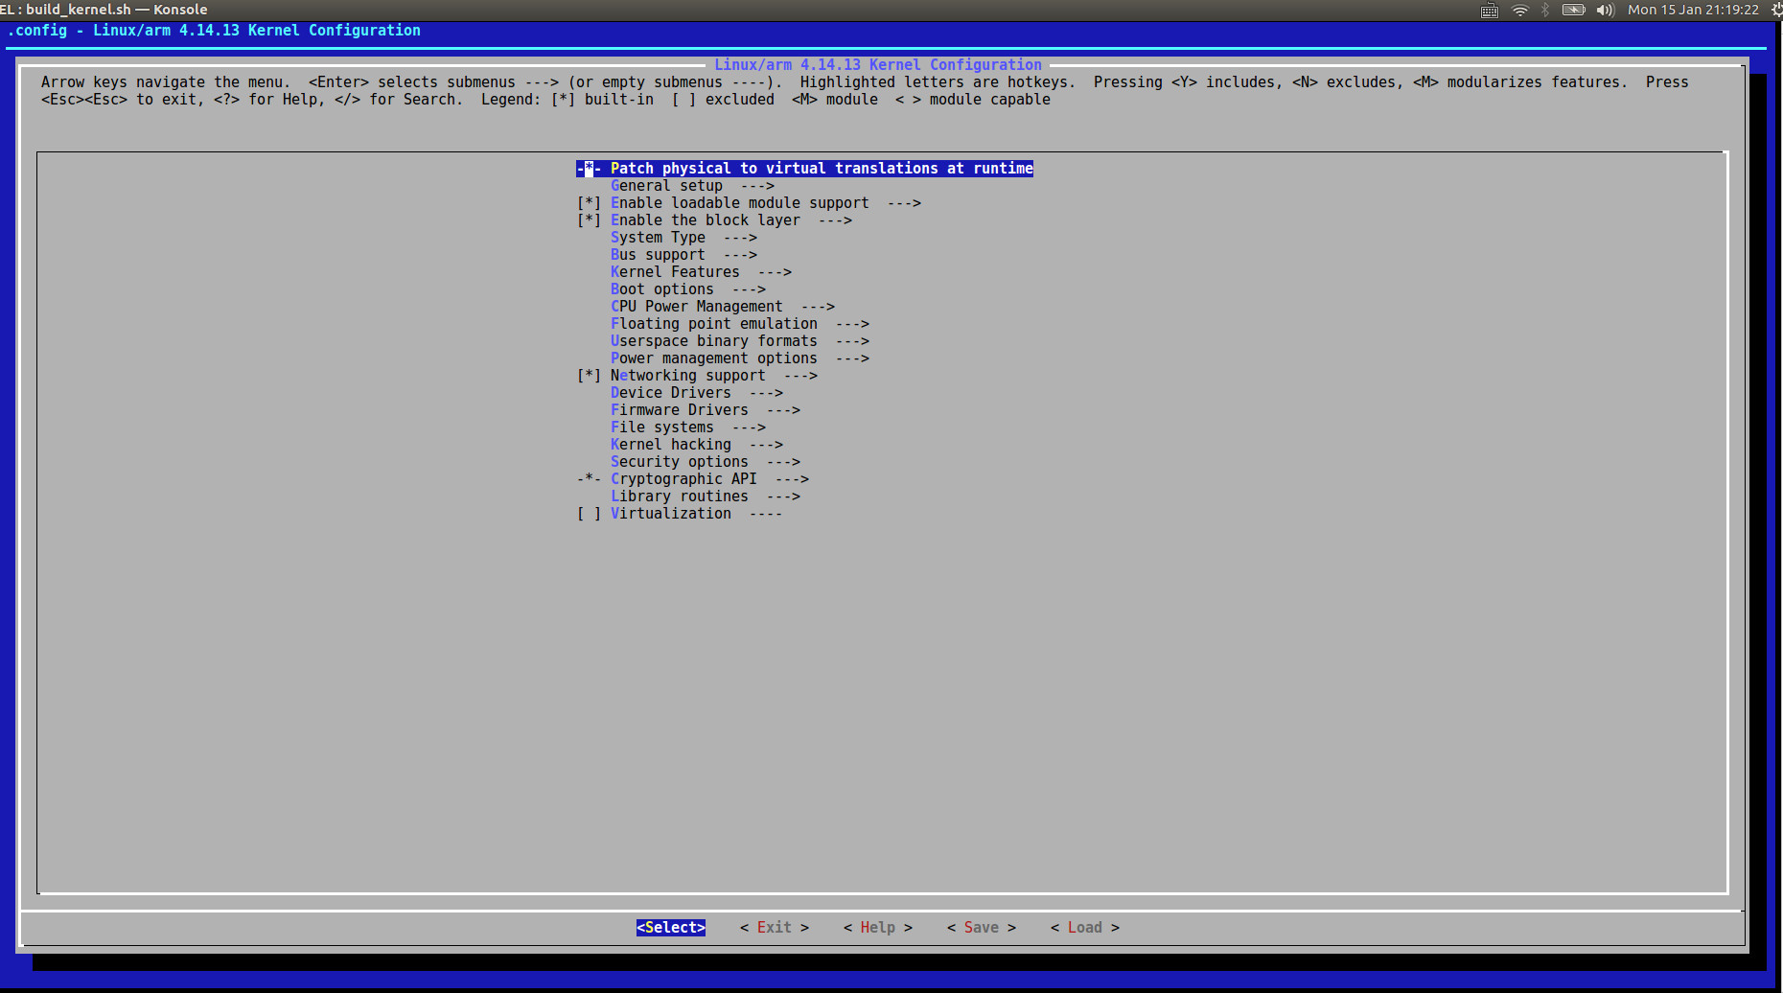Click the Bluetooth status icon
The image size is (1783, 993).
[1545, 11]
